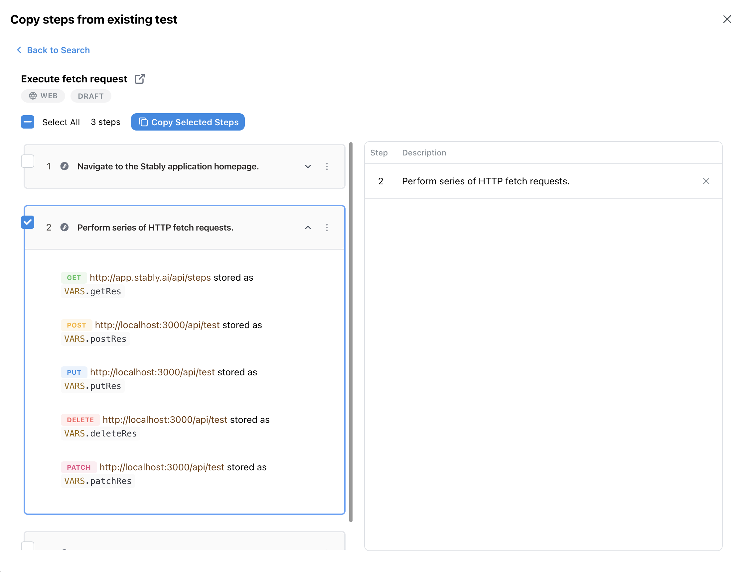Click Copy Selected Steps button
The image size is (743, 572).
click(x=188, y=122)
